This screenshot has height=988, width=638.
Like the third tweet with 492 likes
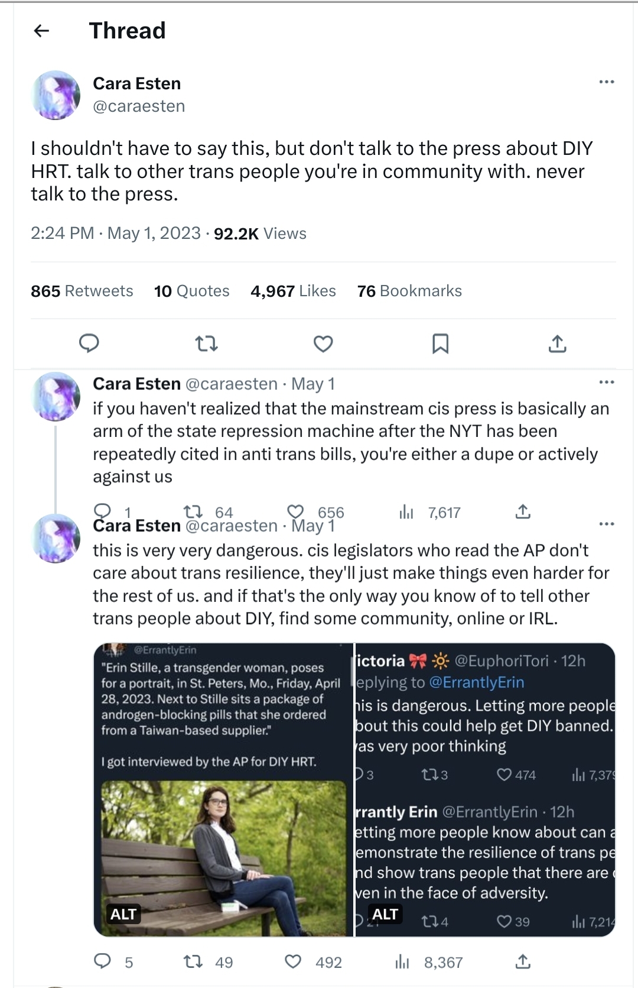pyautogui.click(x=294, y=962)
